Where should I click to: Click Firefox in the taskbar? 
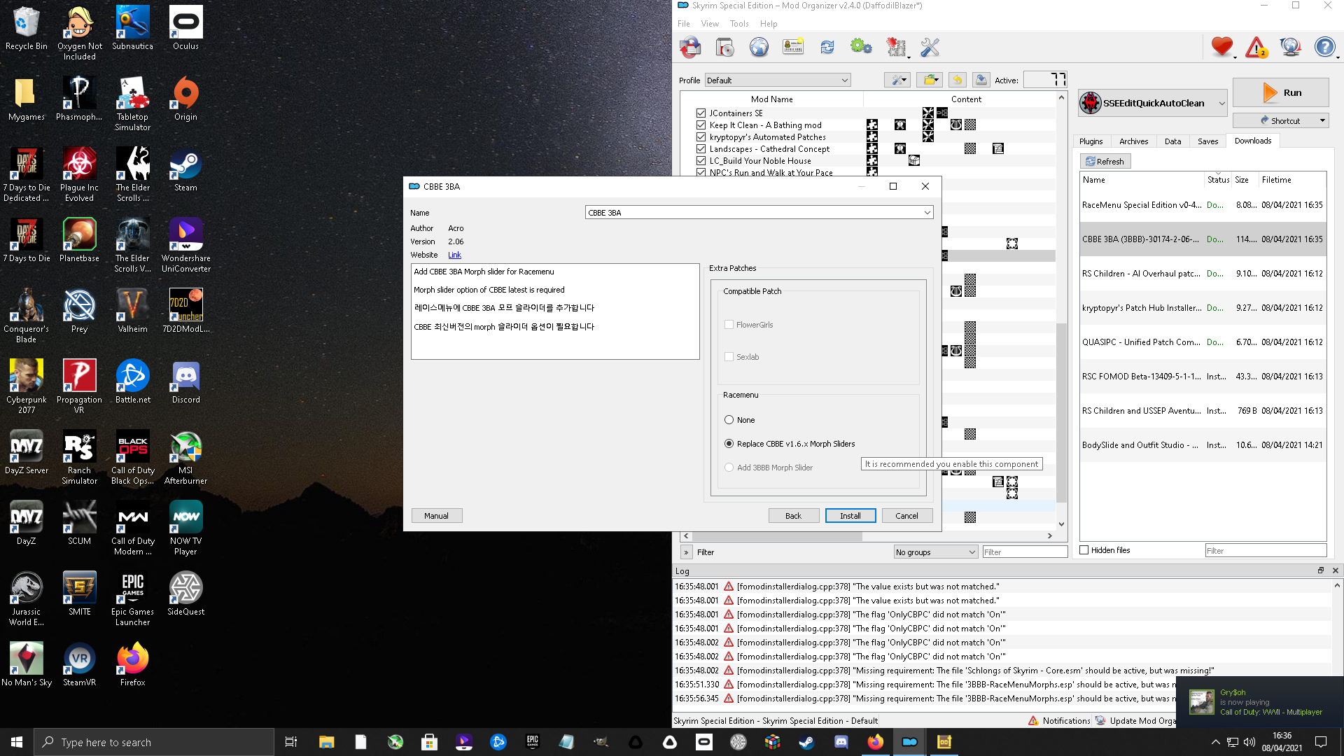875,742
